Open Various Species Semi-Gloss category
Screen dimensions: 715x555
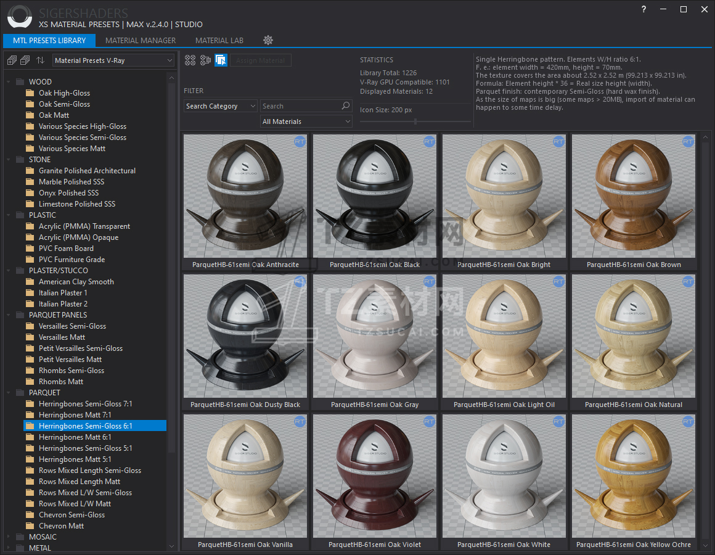point(83,138)
